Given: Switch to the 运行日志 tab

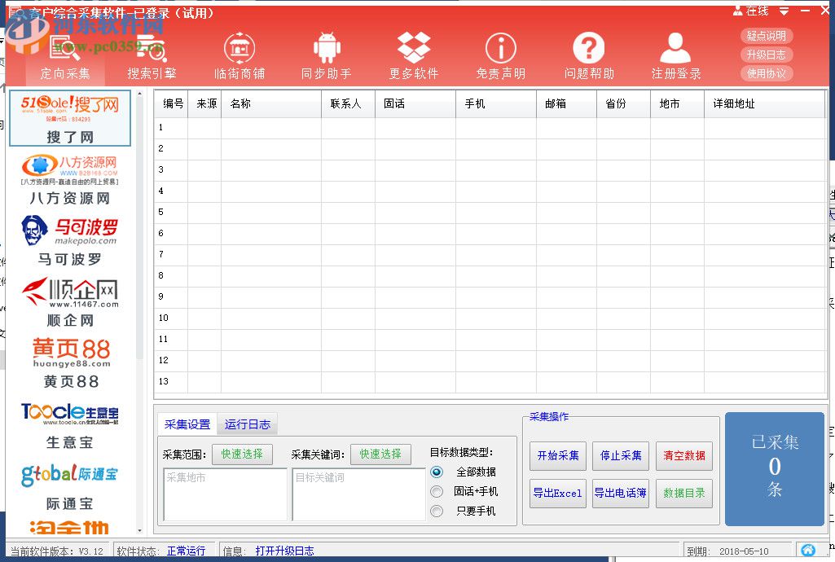Looking at the screenshot, I should 247,424.
